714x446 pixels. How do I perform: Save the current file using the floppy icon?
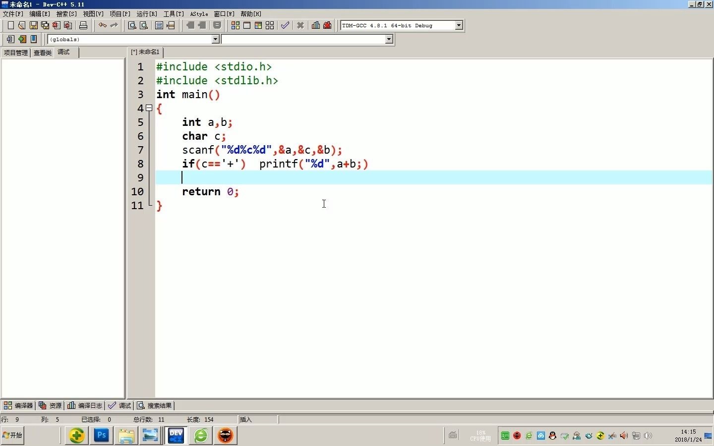34,25
